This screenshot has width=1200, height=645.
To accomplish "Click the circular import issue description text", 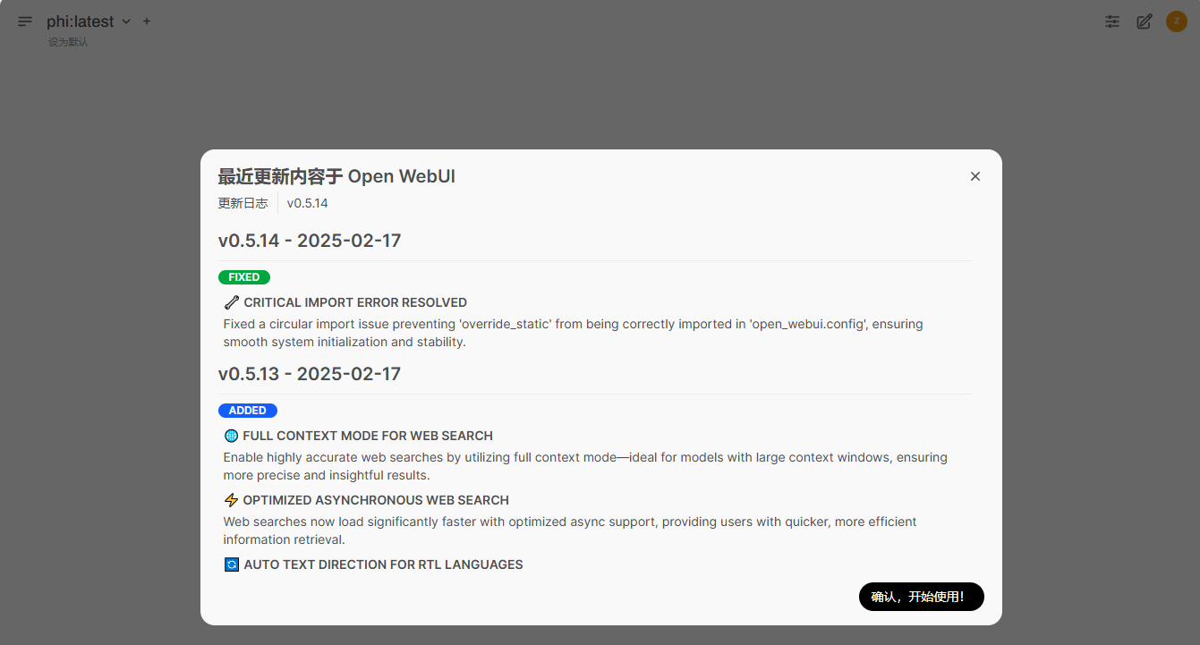I will click(x=573, y=333).
